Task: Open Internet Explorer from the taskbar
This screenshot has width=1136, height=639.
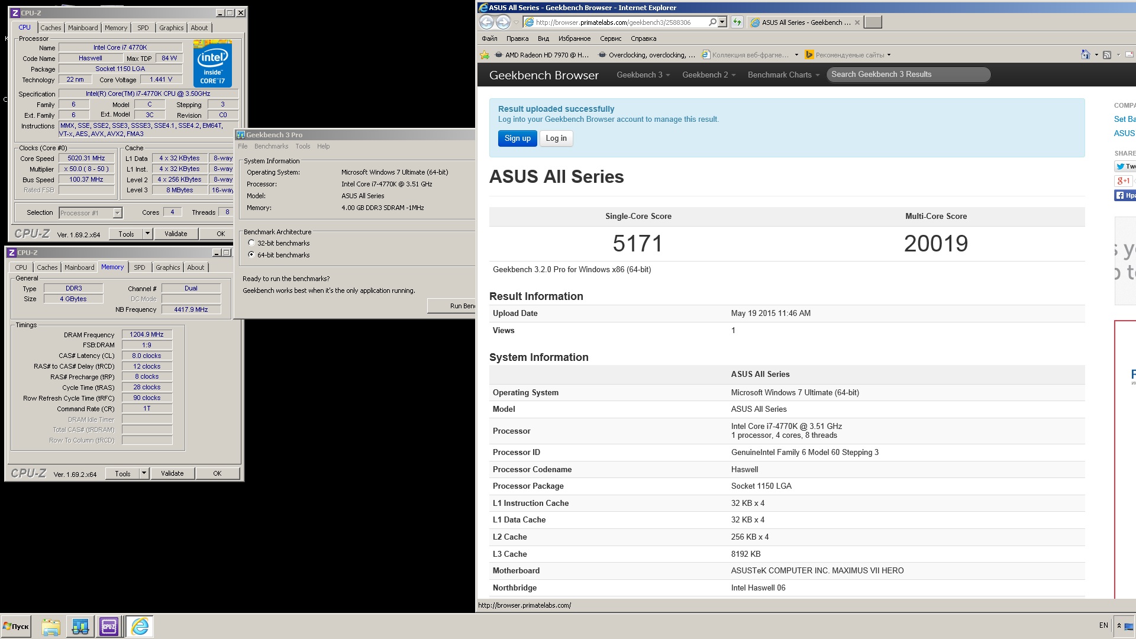Action: click(x=140, y=627)
